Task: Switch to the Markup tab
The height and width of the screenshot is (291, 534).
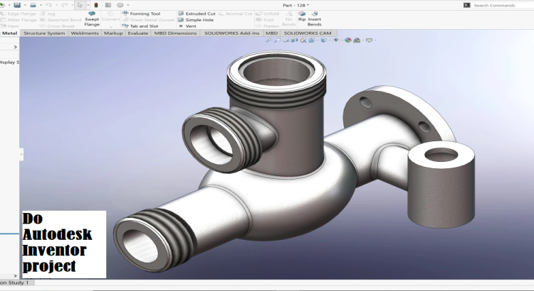Action: click(x=113, y=33)
